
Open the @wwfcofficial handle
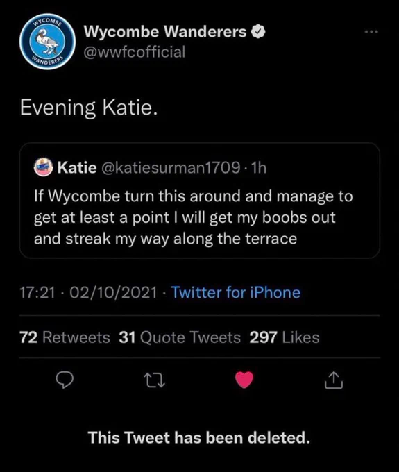pyautogui.click(x=134, y=52)
